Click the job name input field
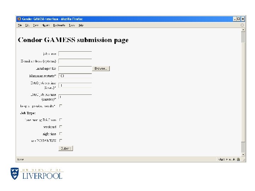The height and width of the screenshot is (191, 255). (75, 54)
